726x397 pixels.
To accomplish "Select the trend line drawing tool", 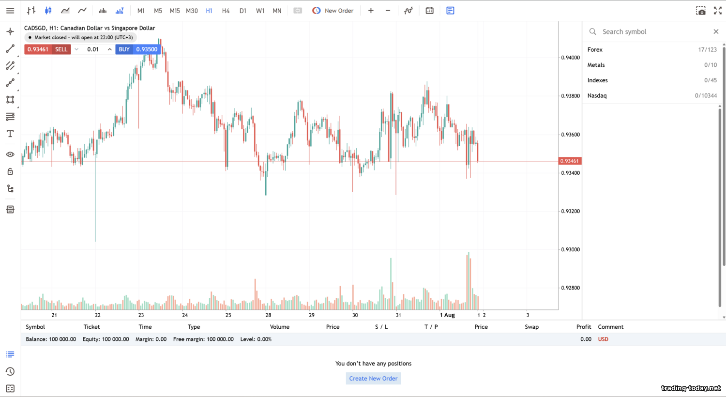I will pyautogui.click(x=10, y=49).
